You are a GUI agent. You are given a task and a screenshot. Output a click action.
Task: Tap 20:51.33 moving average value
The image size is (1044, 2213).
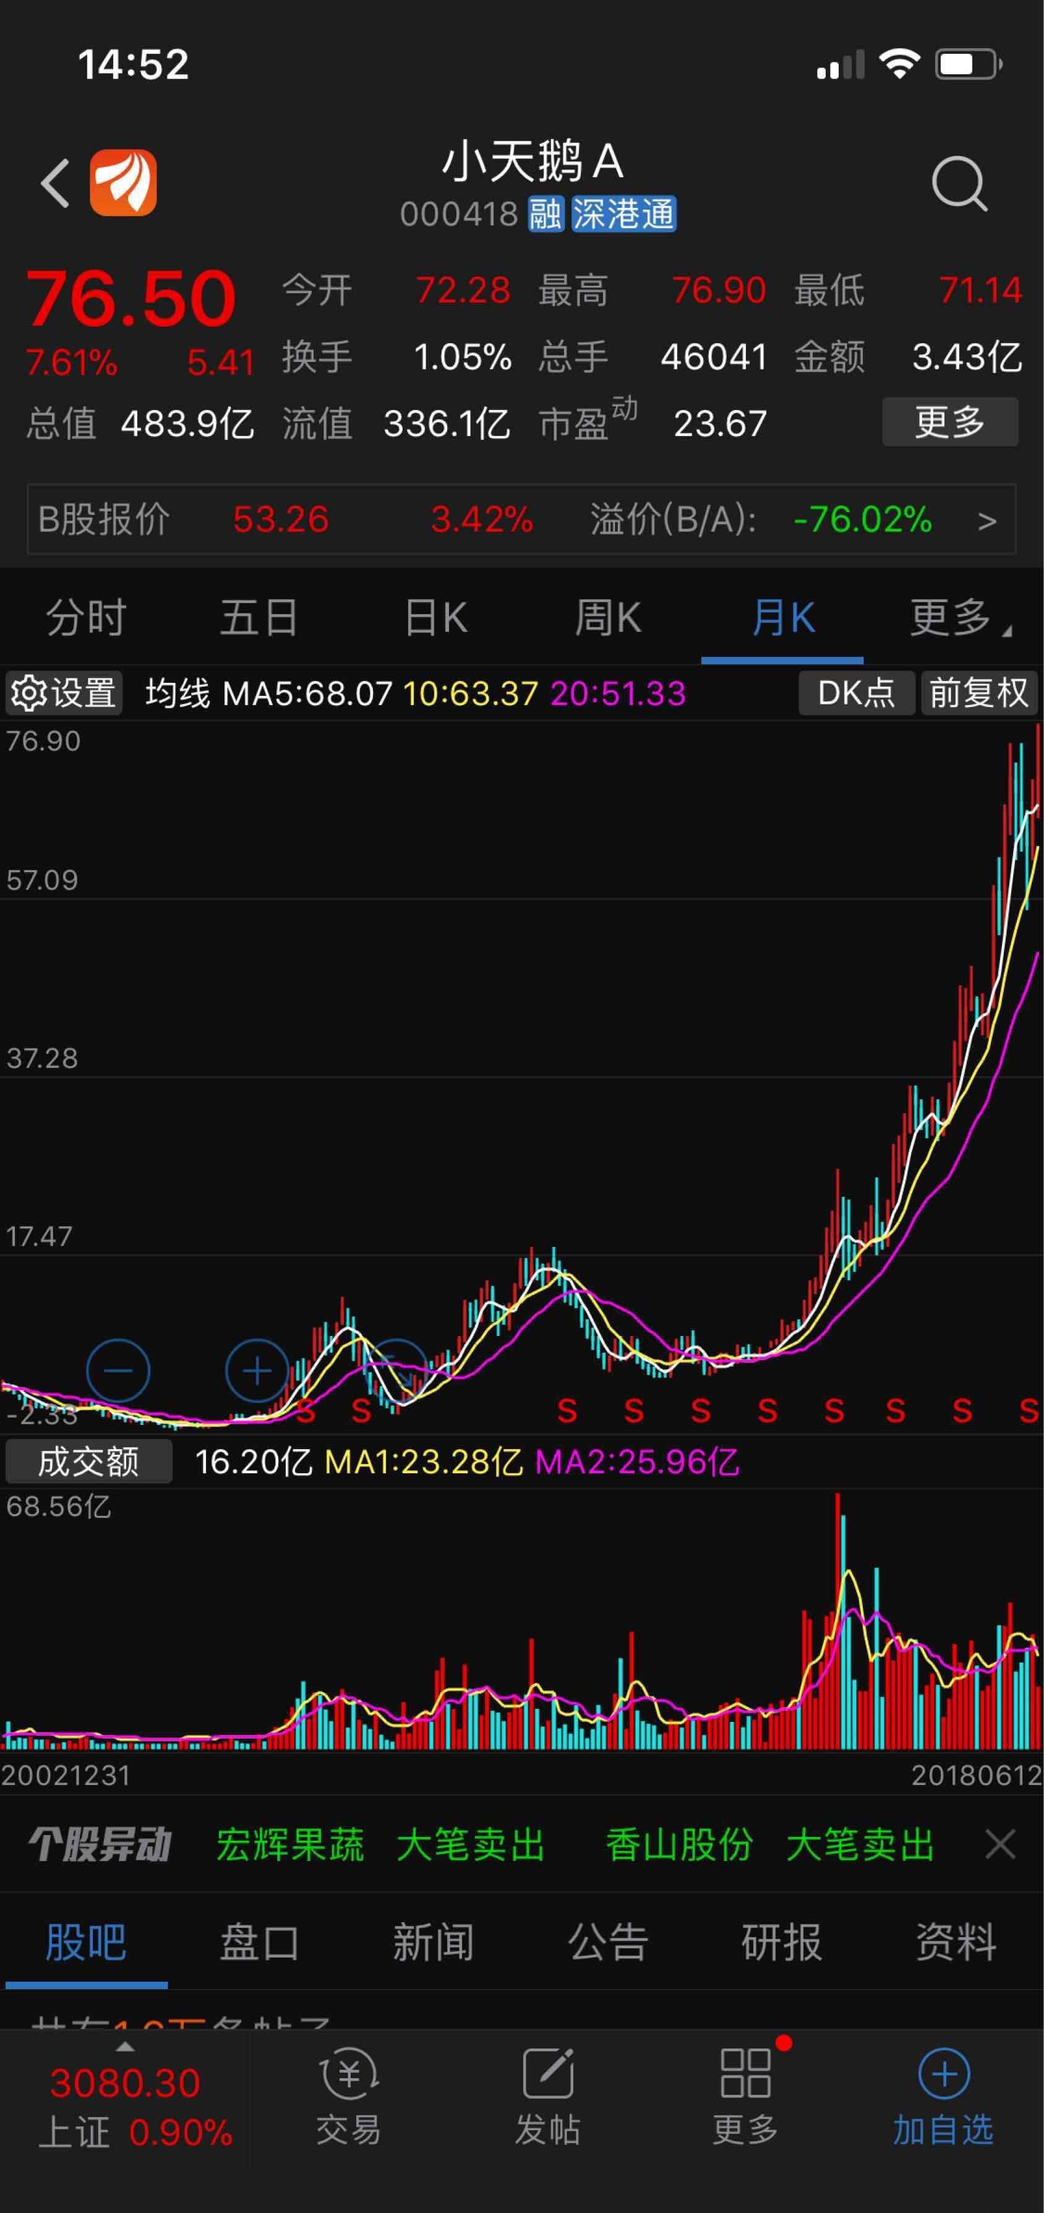coord(618,693)
